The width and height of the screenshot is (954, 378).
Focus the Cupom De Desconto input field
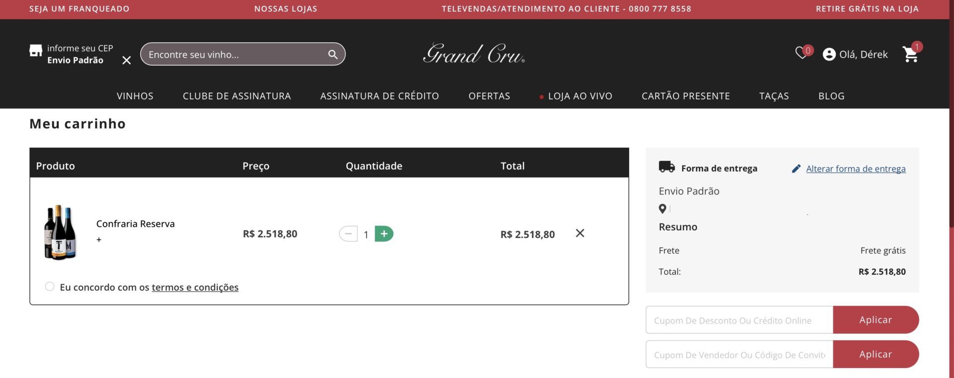(x=739, y=320)
